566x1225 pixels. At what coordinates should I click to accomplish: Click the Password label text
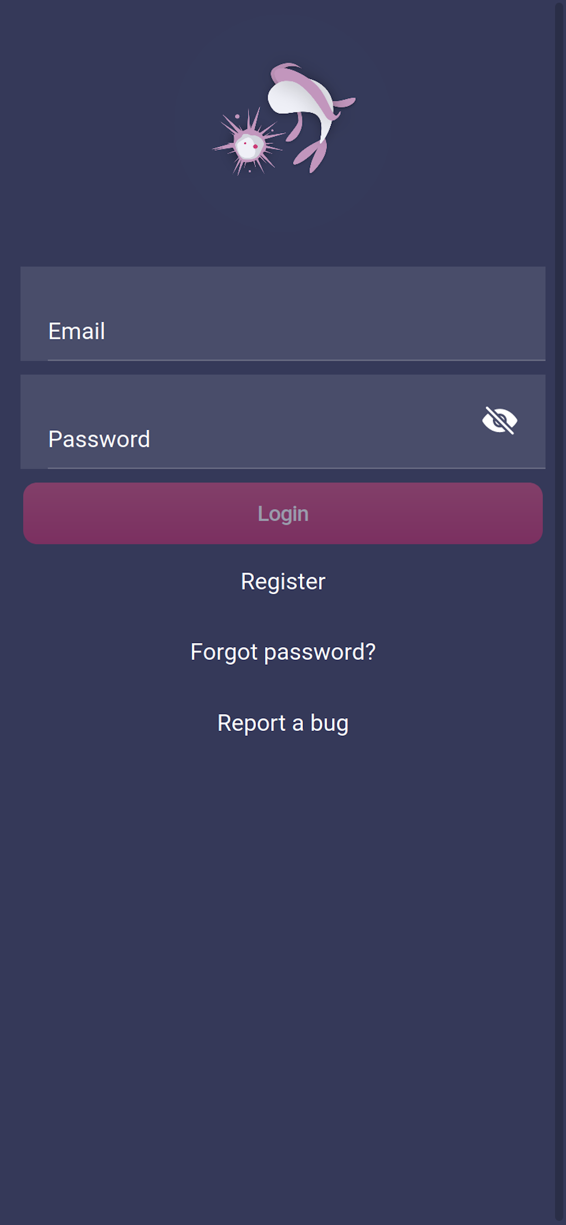tap(99, 439)
